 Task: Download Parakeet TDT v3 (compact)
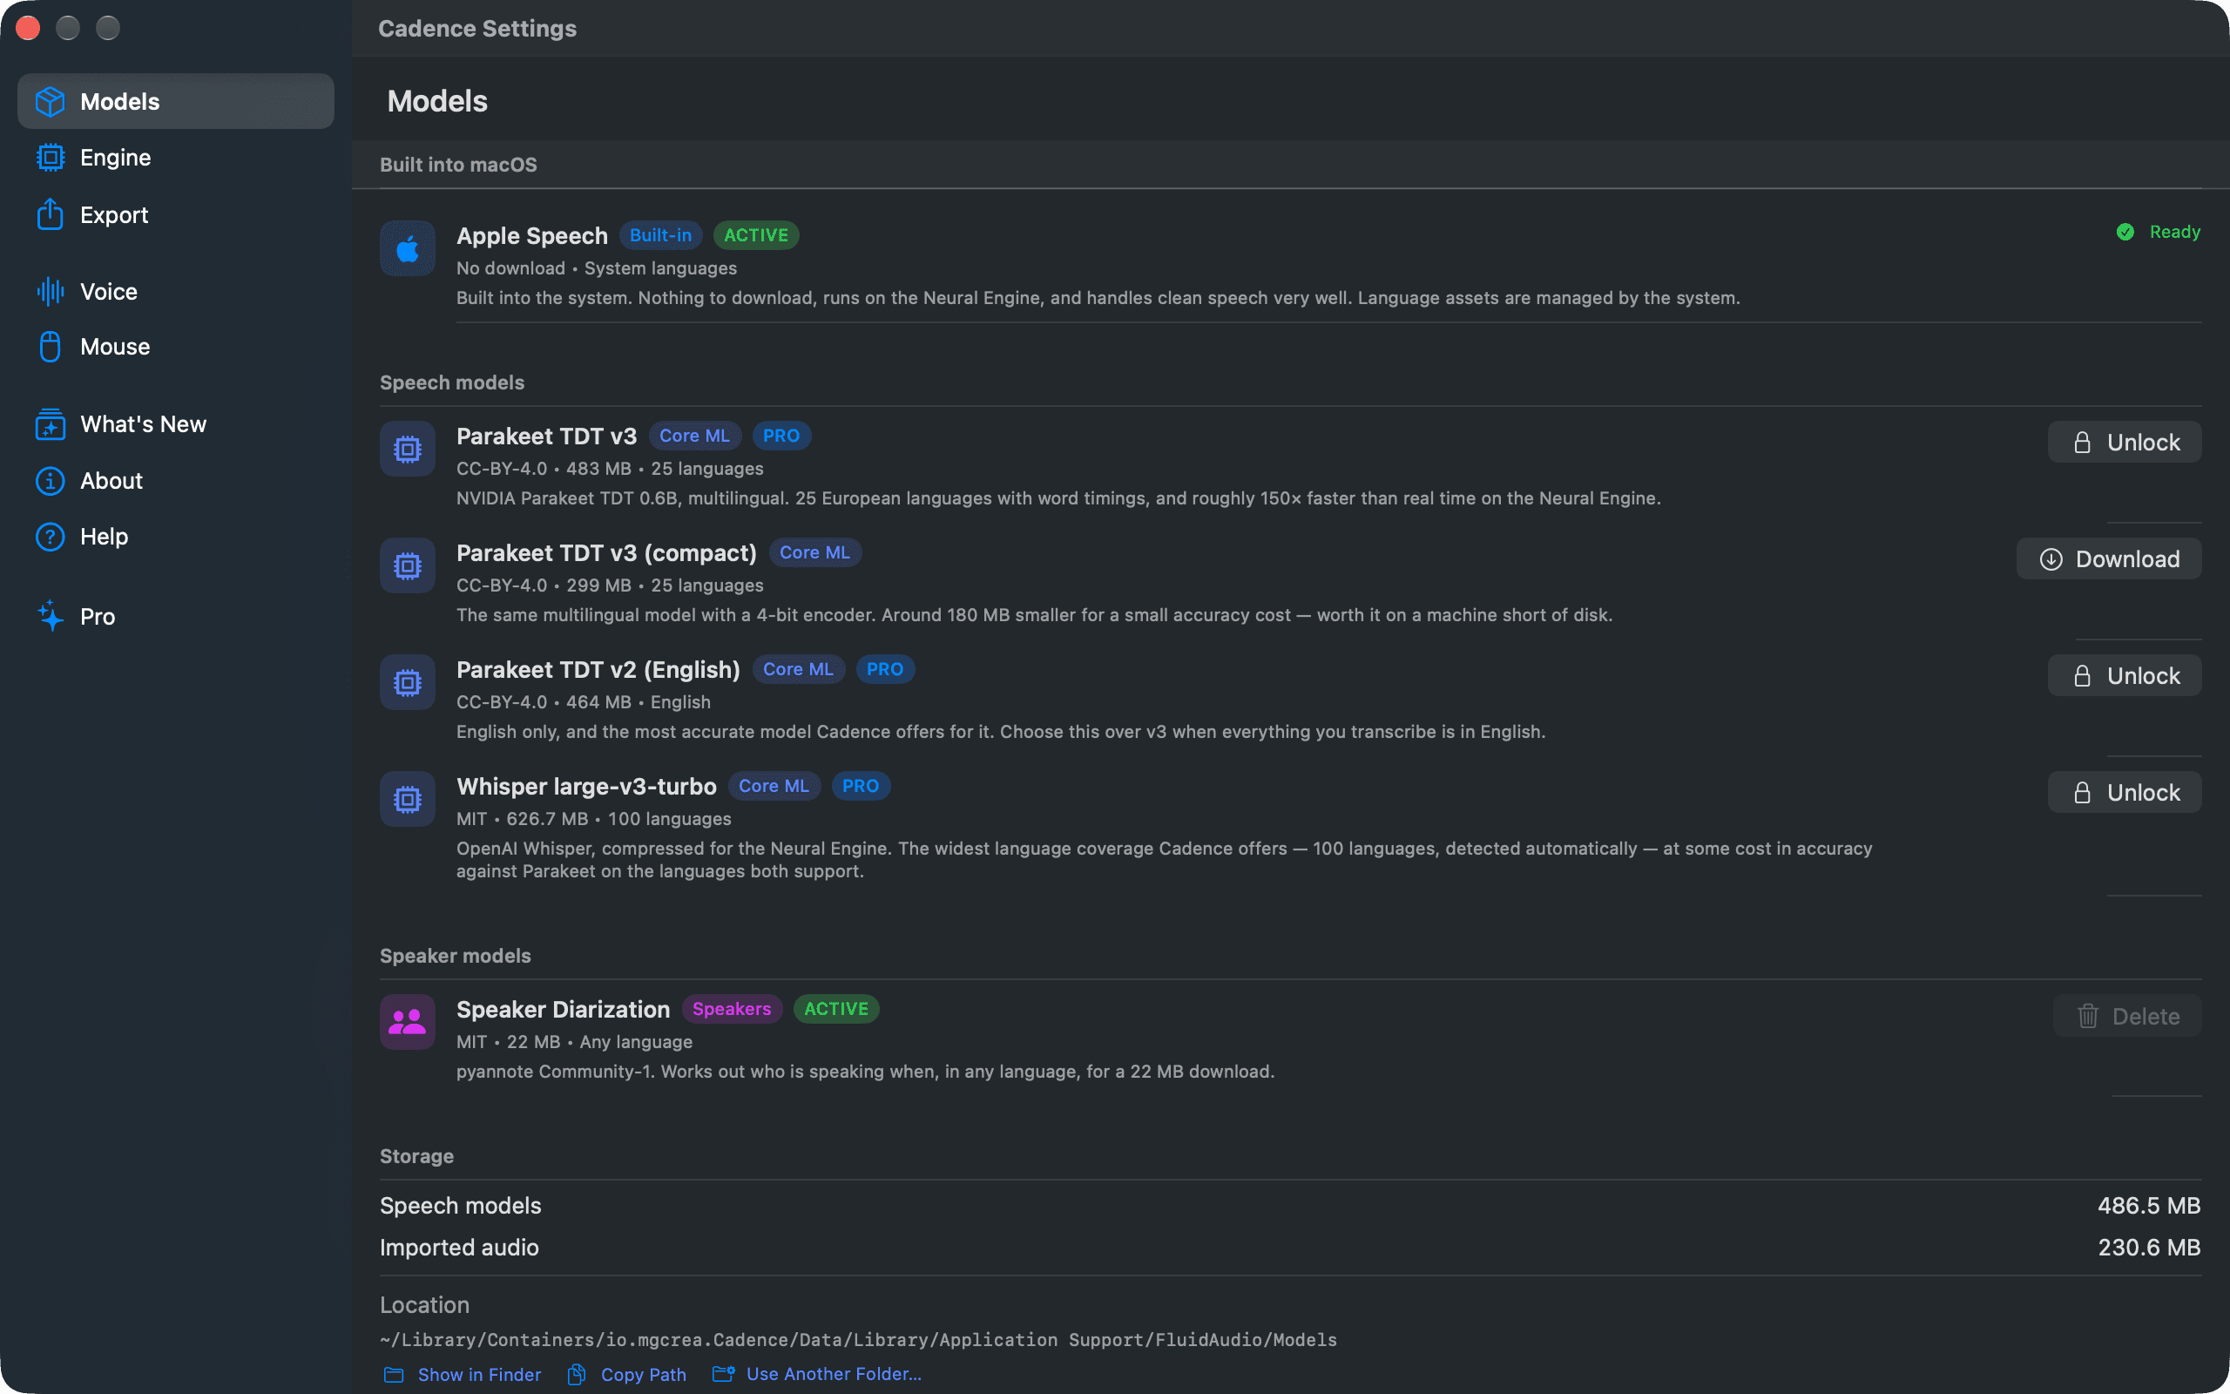[2108, 558]
